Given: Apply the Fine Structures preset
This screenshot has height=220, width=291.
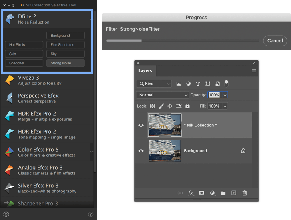Looking at the screenshot, I should coord(66,45).
